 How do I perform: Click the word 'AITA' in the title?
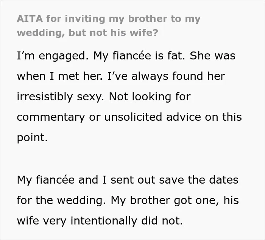click(30, 19)
